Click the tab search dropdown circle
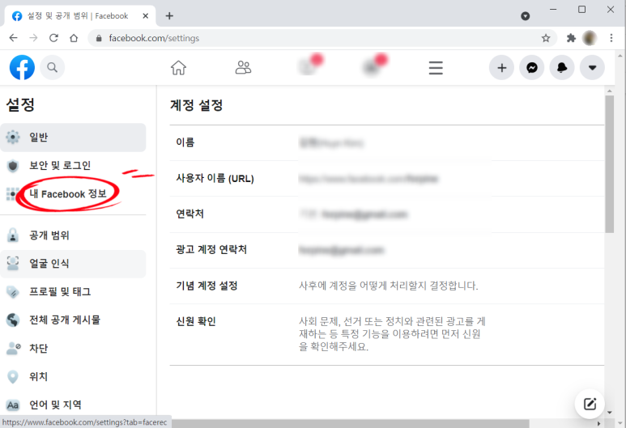This screenshot has height=428, width=626. pyautogui.click(x=526, y=16)
